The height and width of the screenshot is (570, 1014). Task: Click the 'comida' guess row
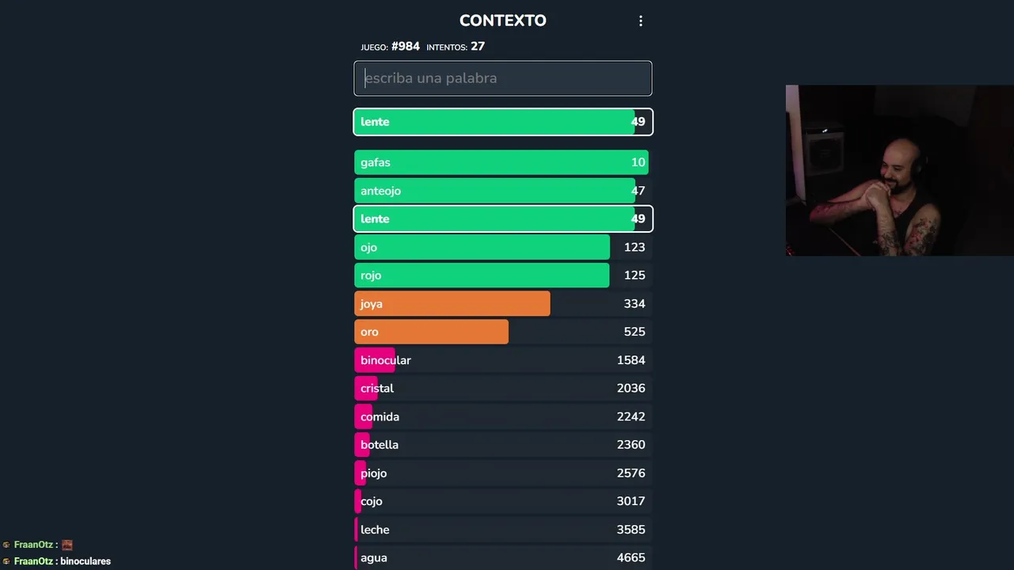[502, 416]
